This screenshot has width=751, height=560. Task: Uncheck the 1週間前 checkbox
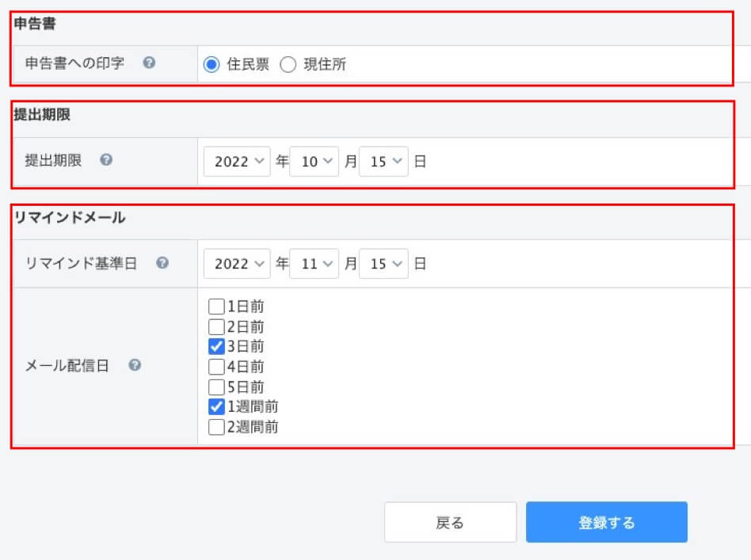(x=215, y=407)
